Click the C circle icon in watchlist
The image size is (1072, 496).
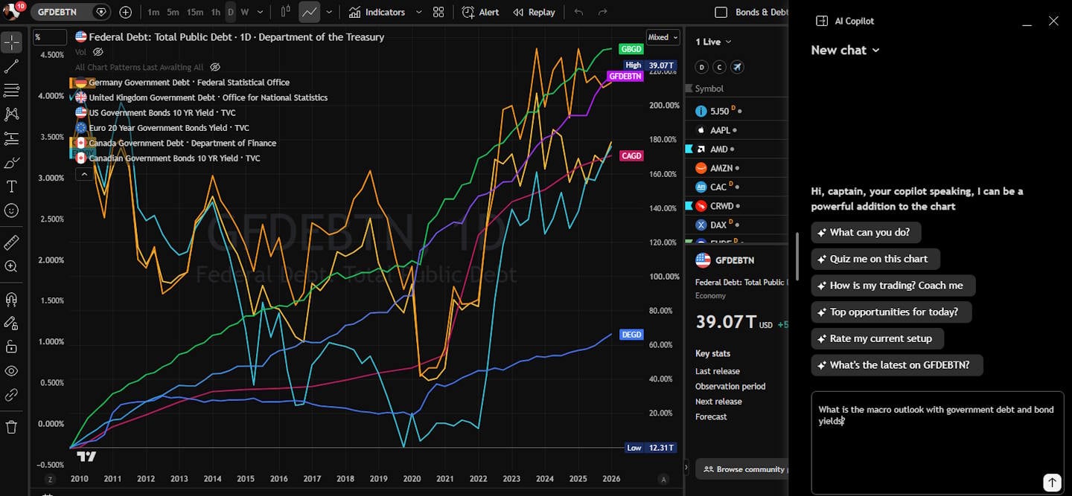(719, 67)
